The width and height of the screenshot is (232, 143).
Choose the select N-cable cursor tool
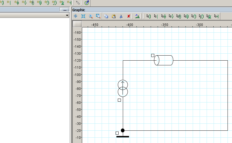[x=201, y=16]
